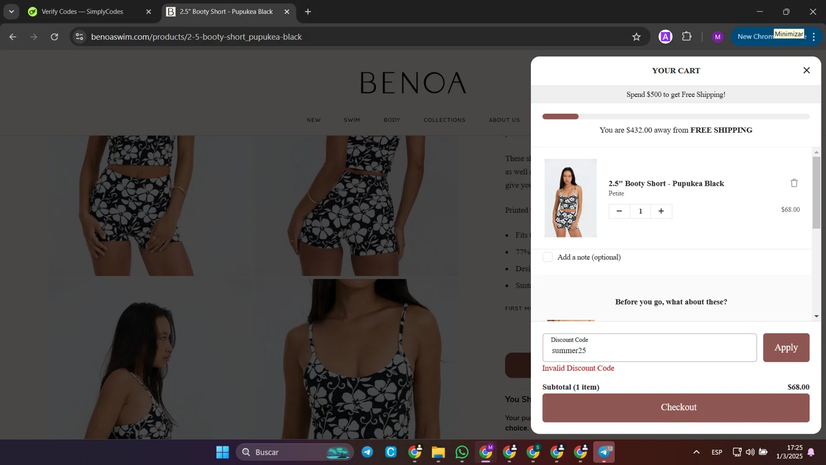Viewport: 826px width, 465px height.
Task: Focus the Discount Code input field
Action: pos(649,348)
